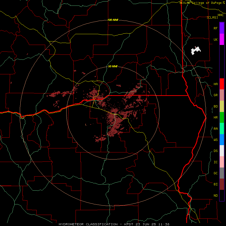This screenshot has height=226, width=226.
Task: Click the IC legend label
Action: click(x=215, y=162)
